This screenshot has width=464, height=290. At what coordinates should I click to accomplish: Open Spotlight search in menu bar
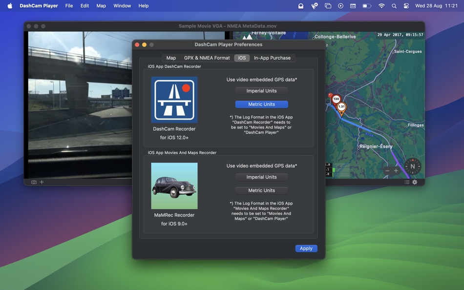click(x=394, y=6)
